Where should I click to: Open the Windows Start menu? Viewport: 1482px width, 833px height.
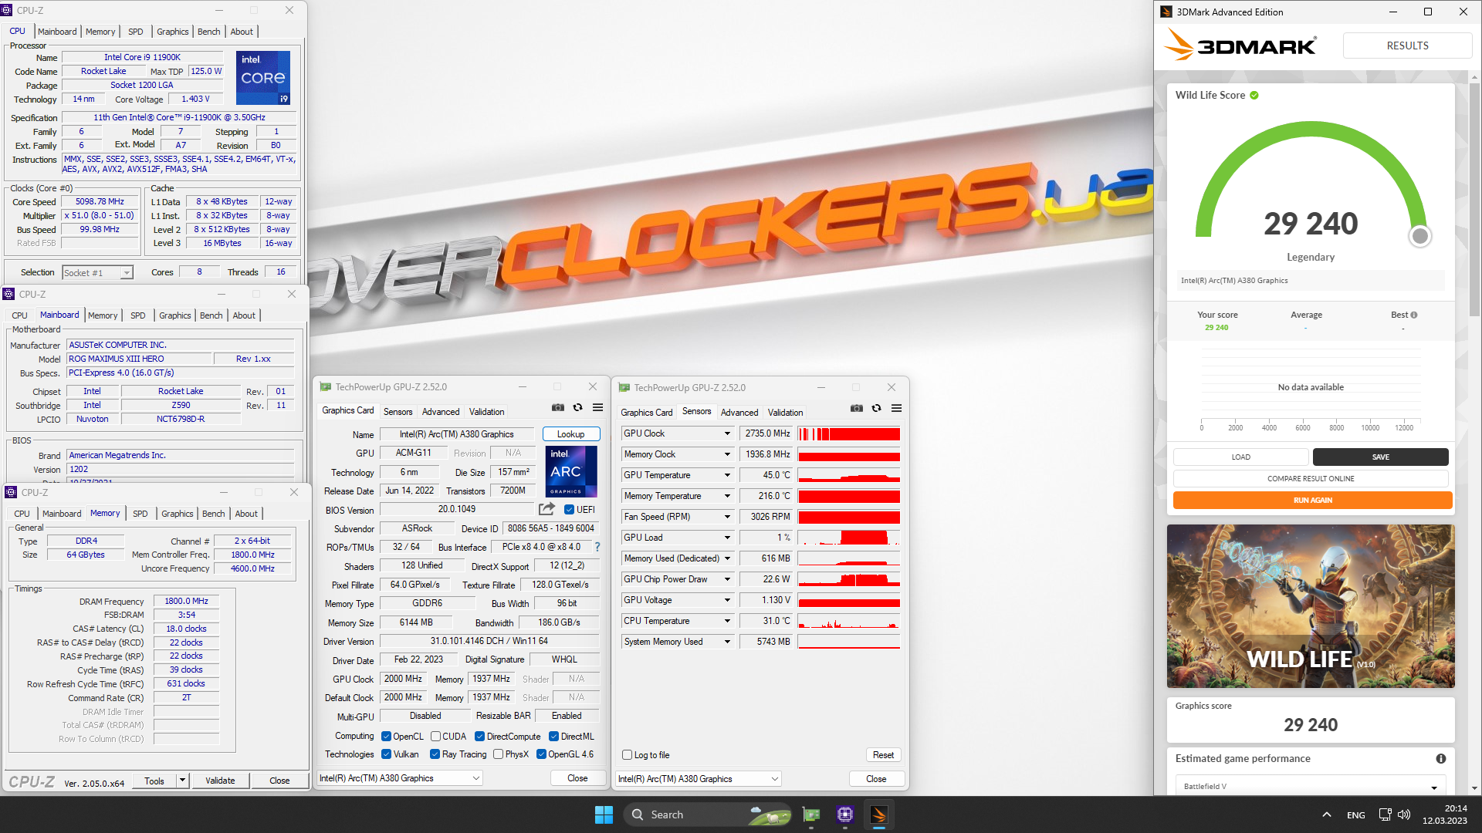(x=604, y=814)
